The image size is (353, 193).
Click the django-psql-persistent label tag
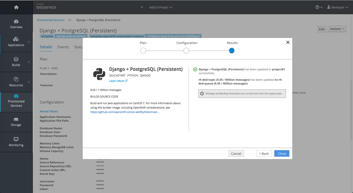click(71, 36)
